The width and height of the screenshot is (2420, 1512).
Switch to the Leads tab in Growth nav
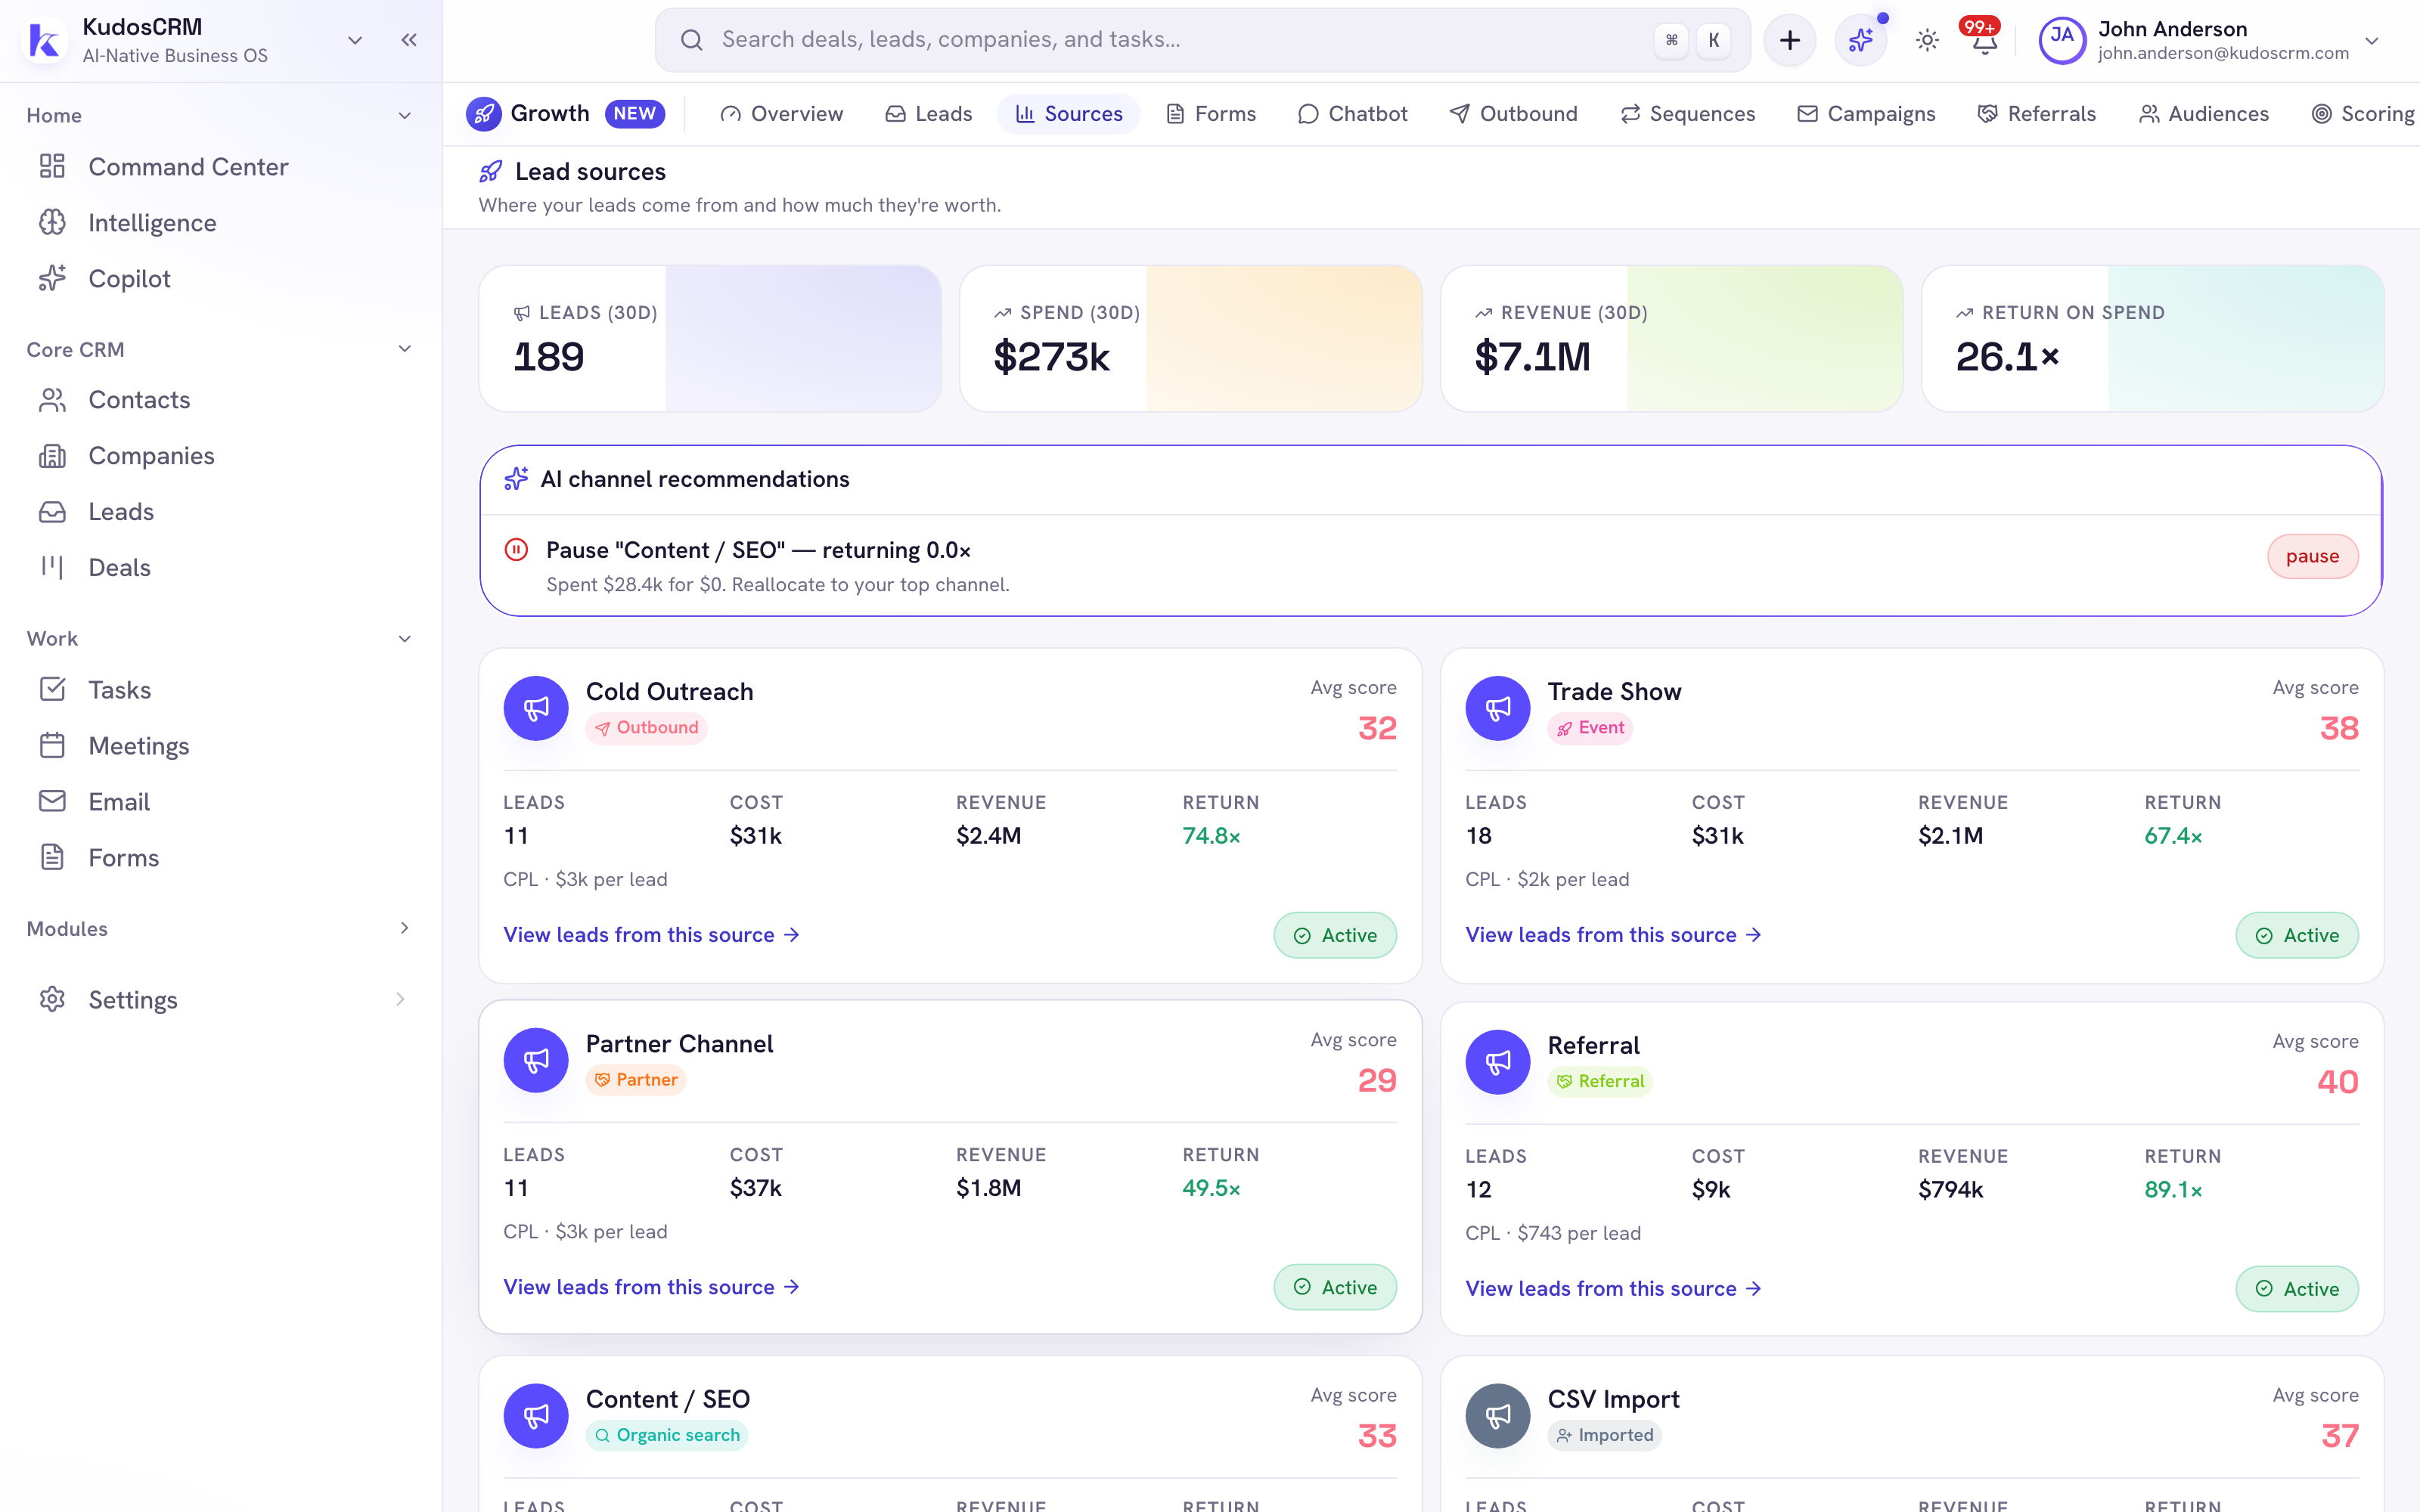(929, 114)
